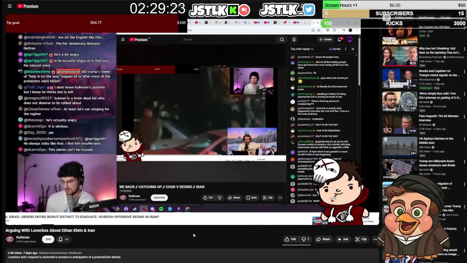The width and height of the screenshot is (467, 263).
Task: Click the Join membership button
Action: pos(48,239)
